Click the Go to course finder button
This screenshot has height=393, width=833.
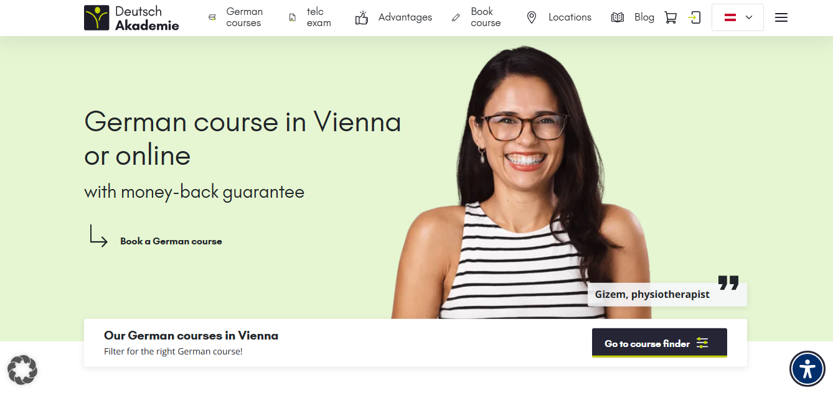pos(659,343)
